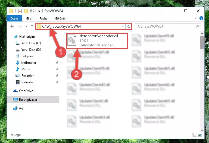Switch to the Giriş ribbon tab
The height and width of the screenshot is (143, 209).
(x=29, y=18)
